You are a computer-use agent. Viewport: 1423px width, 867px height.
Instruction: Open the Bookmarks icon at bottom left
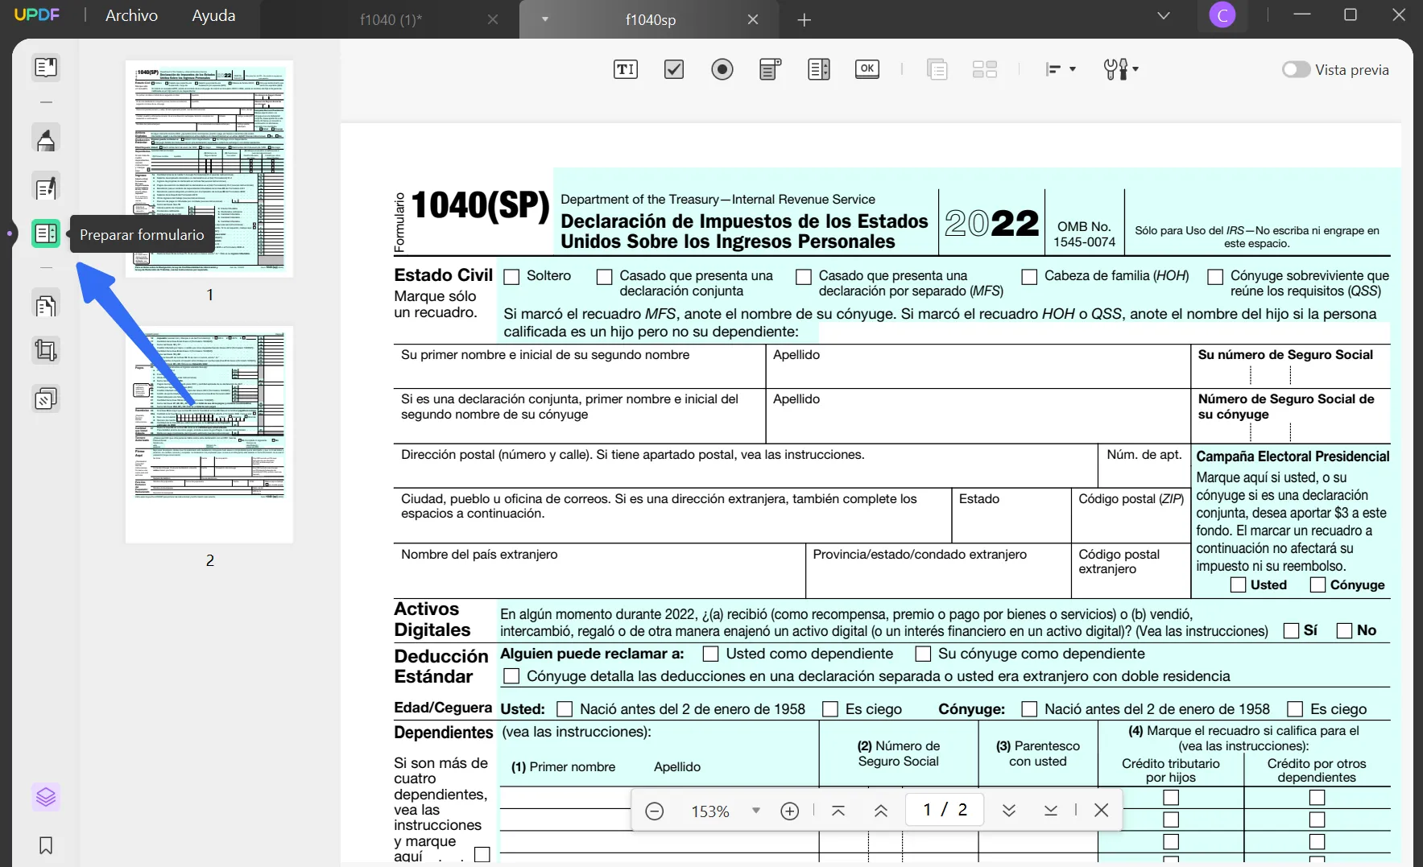coord(46,845)
